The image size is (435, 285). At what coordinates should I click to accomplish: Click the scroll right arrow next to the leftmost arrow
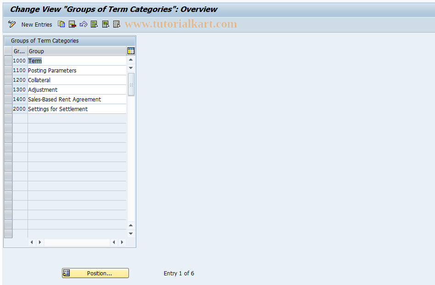pos(39,242)
